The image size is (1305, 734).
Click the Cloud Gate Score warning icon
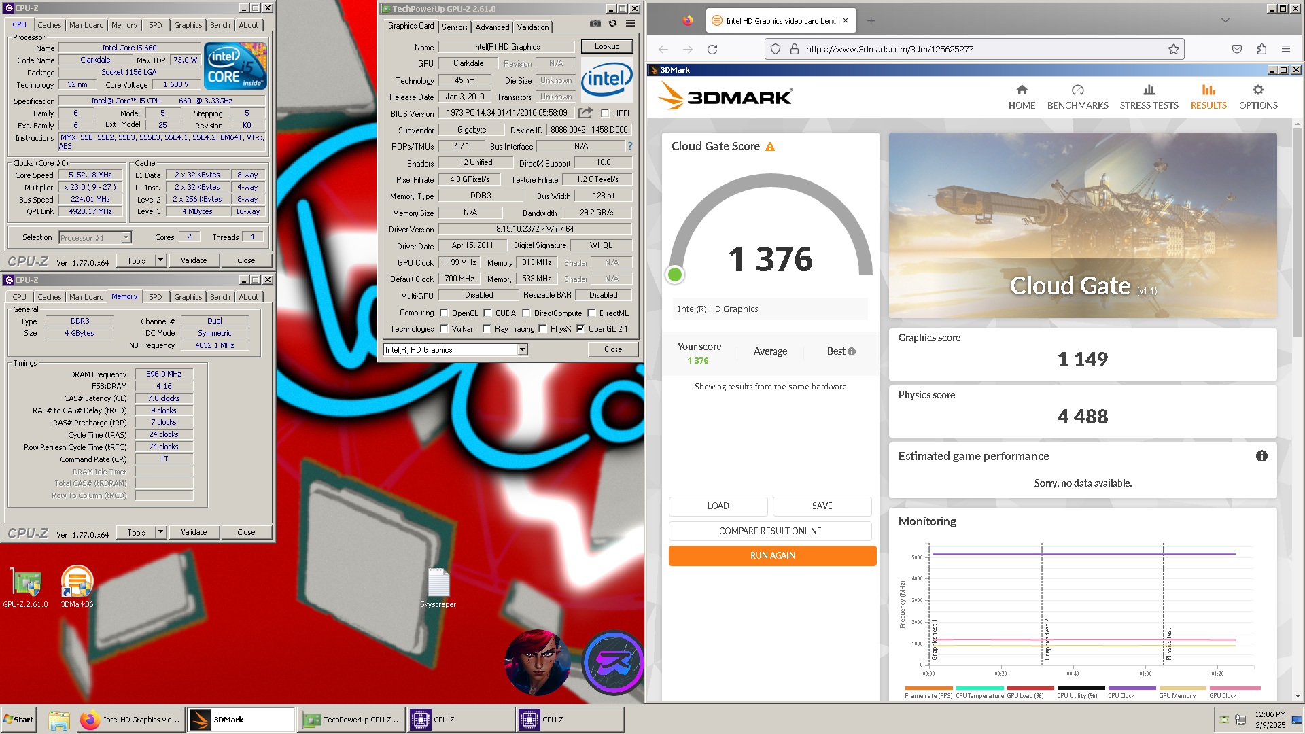(770, 147)
